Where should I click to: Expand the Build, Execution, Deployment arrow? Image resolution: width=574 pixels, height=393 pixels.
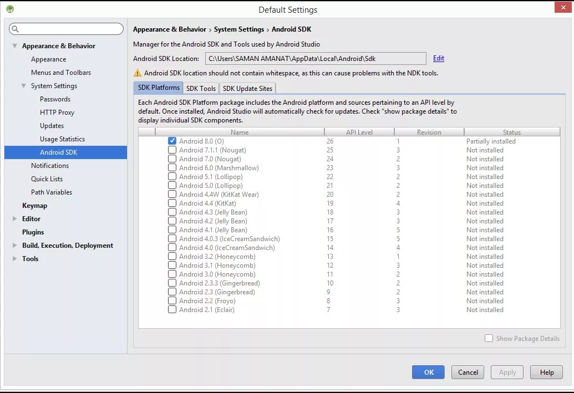coord(14,245)
